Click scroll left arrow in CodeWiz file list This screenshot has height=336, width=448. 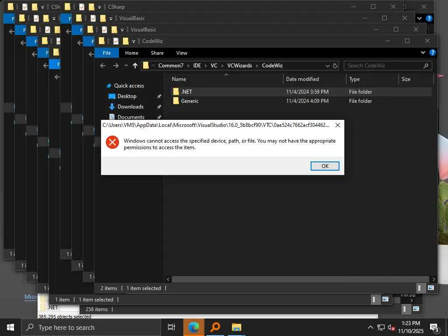click(168, 279)
